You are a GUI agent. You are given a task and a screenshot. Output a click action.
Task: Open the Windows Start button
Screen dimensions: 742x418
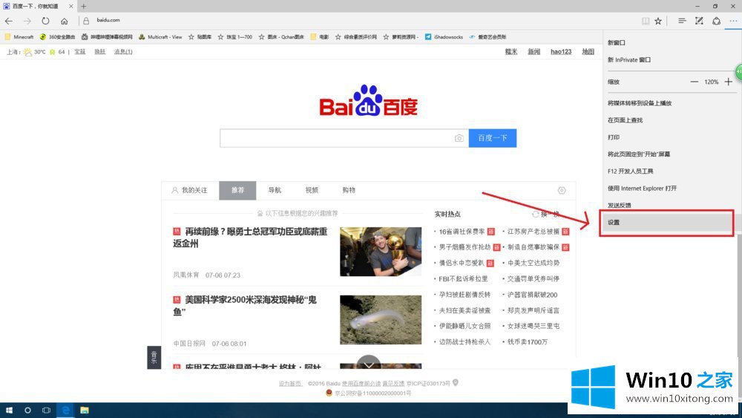pos(9,411)
